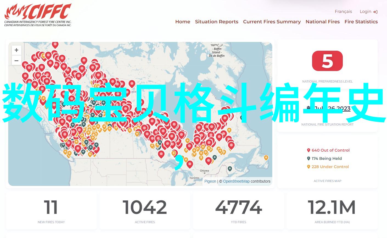Open the Home menu item

coord(183,22)
